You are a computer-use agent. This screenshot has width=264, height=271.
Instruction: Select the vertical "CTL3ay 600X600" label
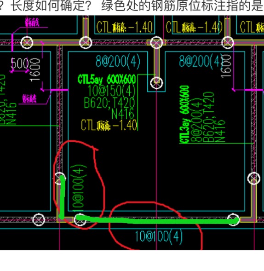(x=184, y=115)
